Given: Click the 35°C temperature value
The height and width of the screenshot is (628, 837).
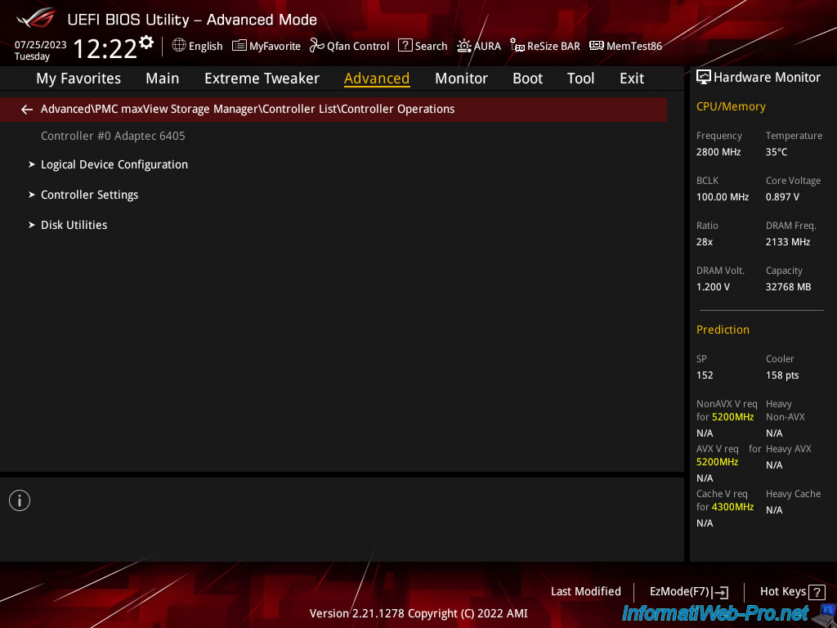Looking at the screenshot, I should (x=777, y=152).
